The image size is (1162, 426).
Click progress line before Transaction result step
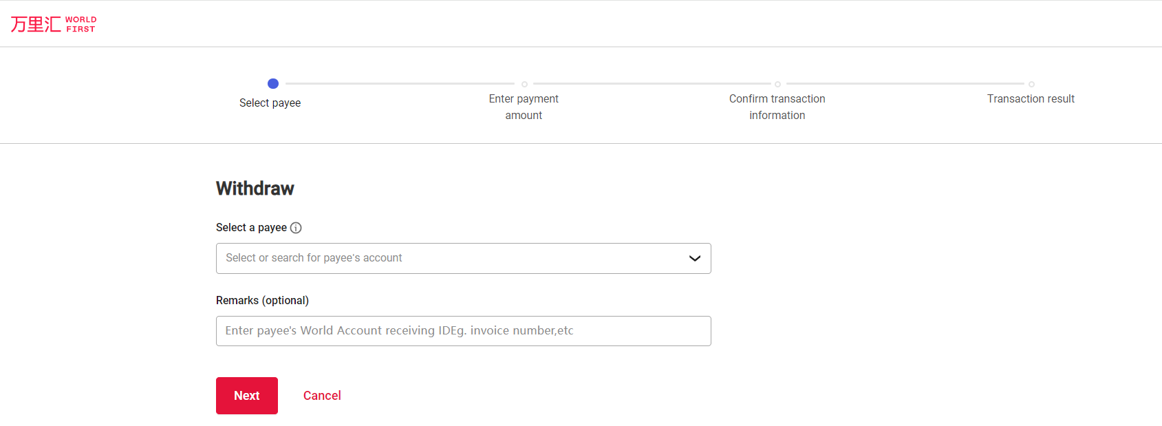coord(905,84)
